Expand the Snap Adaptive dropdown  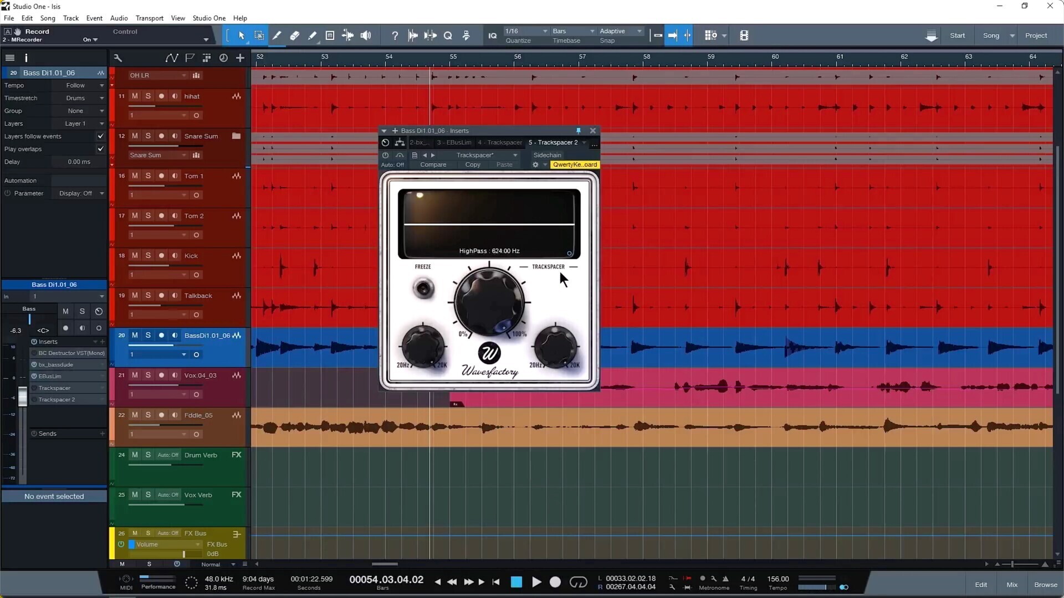(x=620, y=31)
